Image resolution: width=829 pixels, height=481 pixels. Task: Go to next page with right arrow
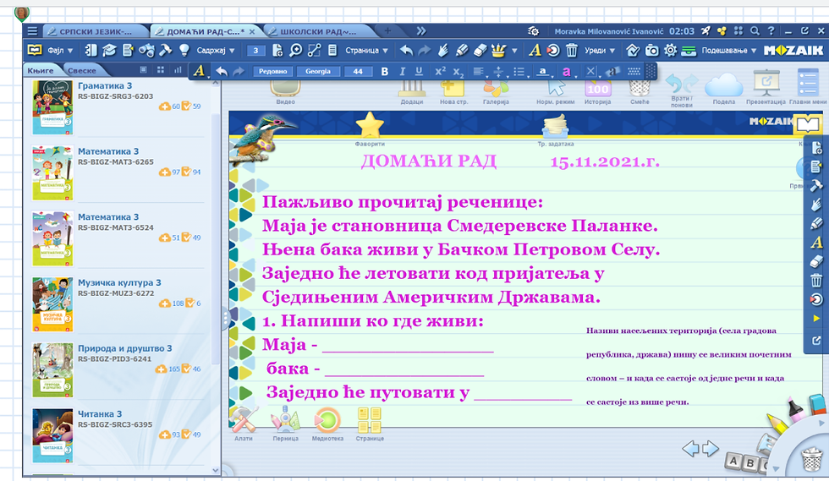(x=711, y=449)
